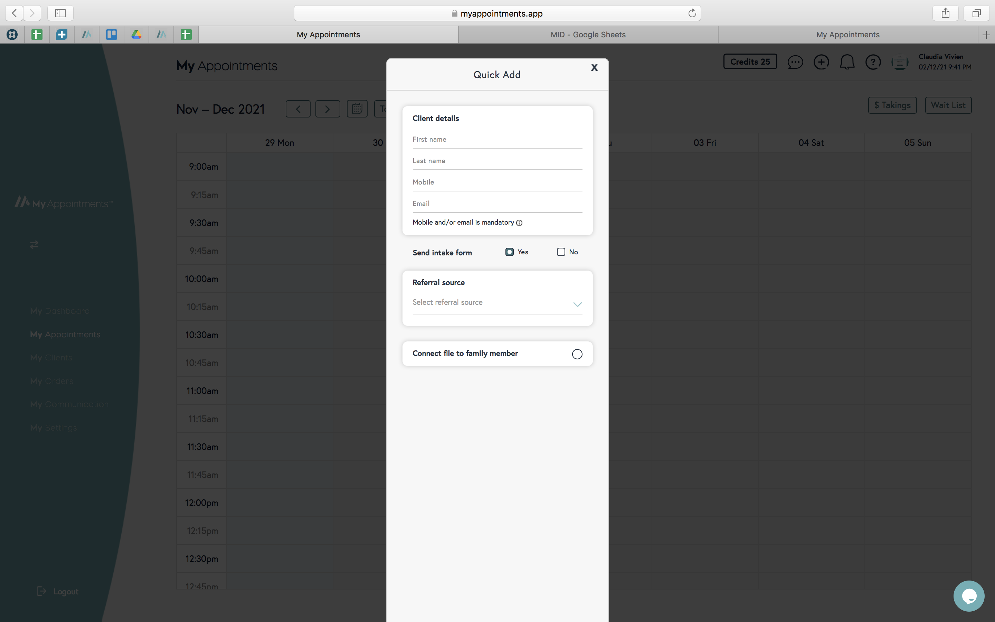
Task: Open the live chat support bubble
Action: (969, 596)
